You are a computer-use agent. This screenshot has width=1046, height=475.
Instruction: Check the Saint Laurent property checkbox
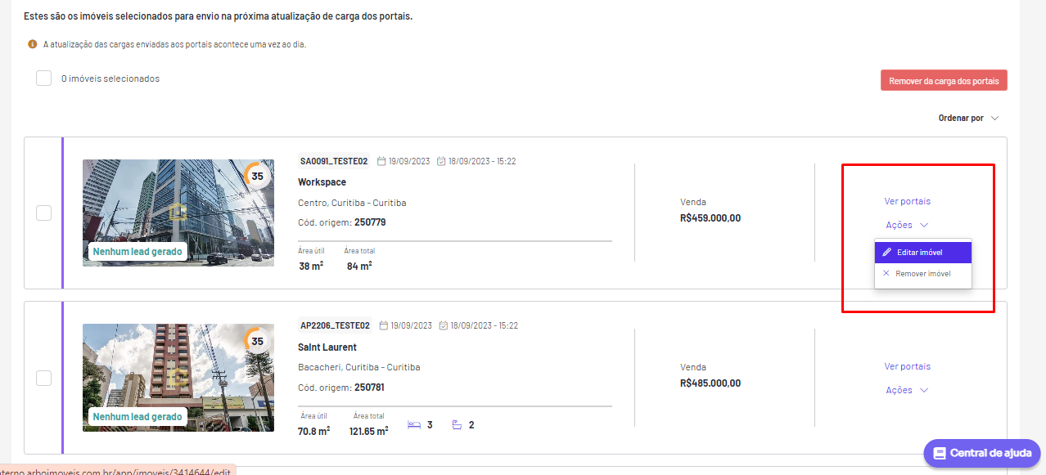[x=43, y=378]
